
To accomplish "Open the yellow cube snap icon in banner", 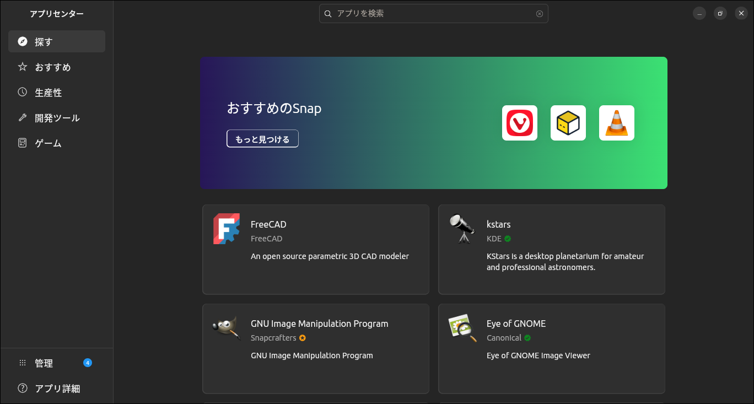I will [x=568, y=123].
